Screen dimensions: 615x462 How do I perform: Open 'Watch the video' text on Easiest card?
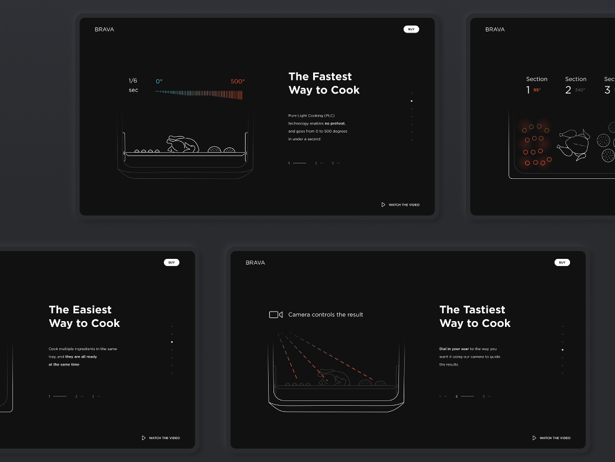(165, 438)
